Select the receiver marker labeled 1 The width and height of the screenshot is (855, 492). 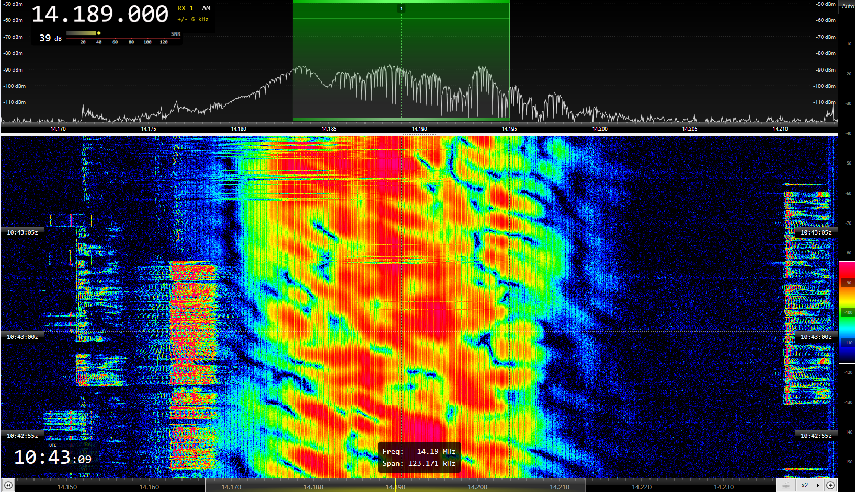point(401,8)
